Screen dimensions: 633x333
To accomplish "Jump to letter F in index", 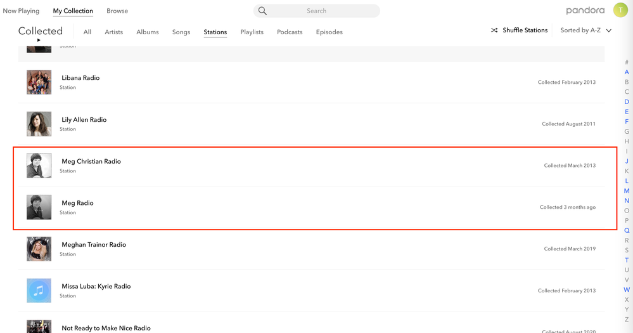I will coord(627,122).
